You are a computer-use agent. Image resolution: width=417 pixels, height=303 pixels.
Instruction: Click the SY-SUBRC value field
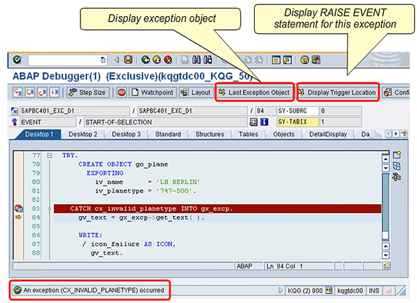pyautogui.click(x=340, y=111)
